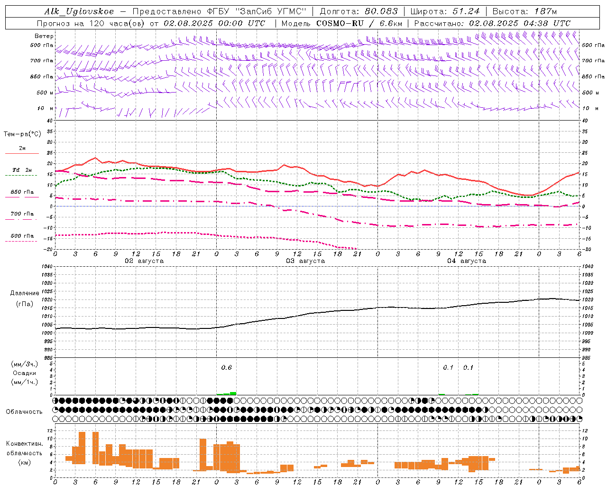Click the green precipitation bar below 0.6

(227, 393)
